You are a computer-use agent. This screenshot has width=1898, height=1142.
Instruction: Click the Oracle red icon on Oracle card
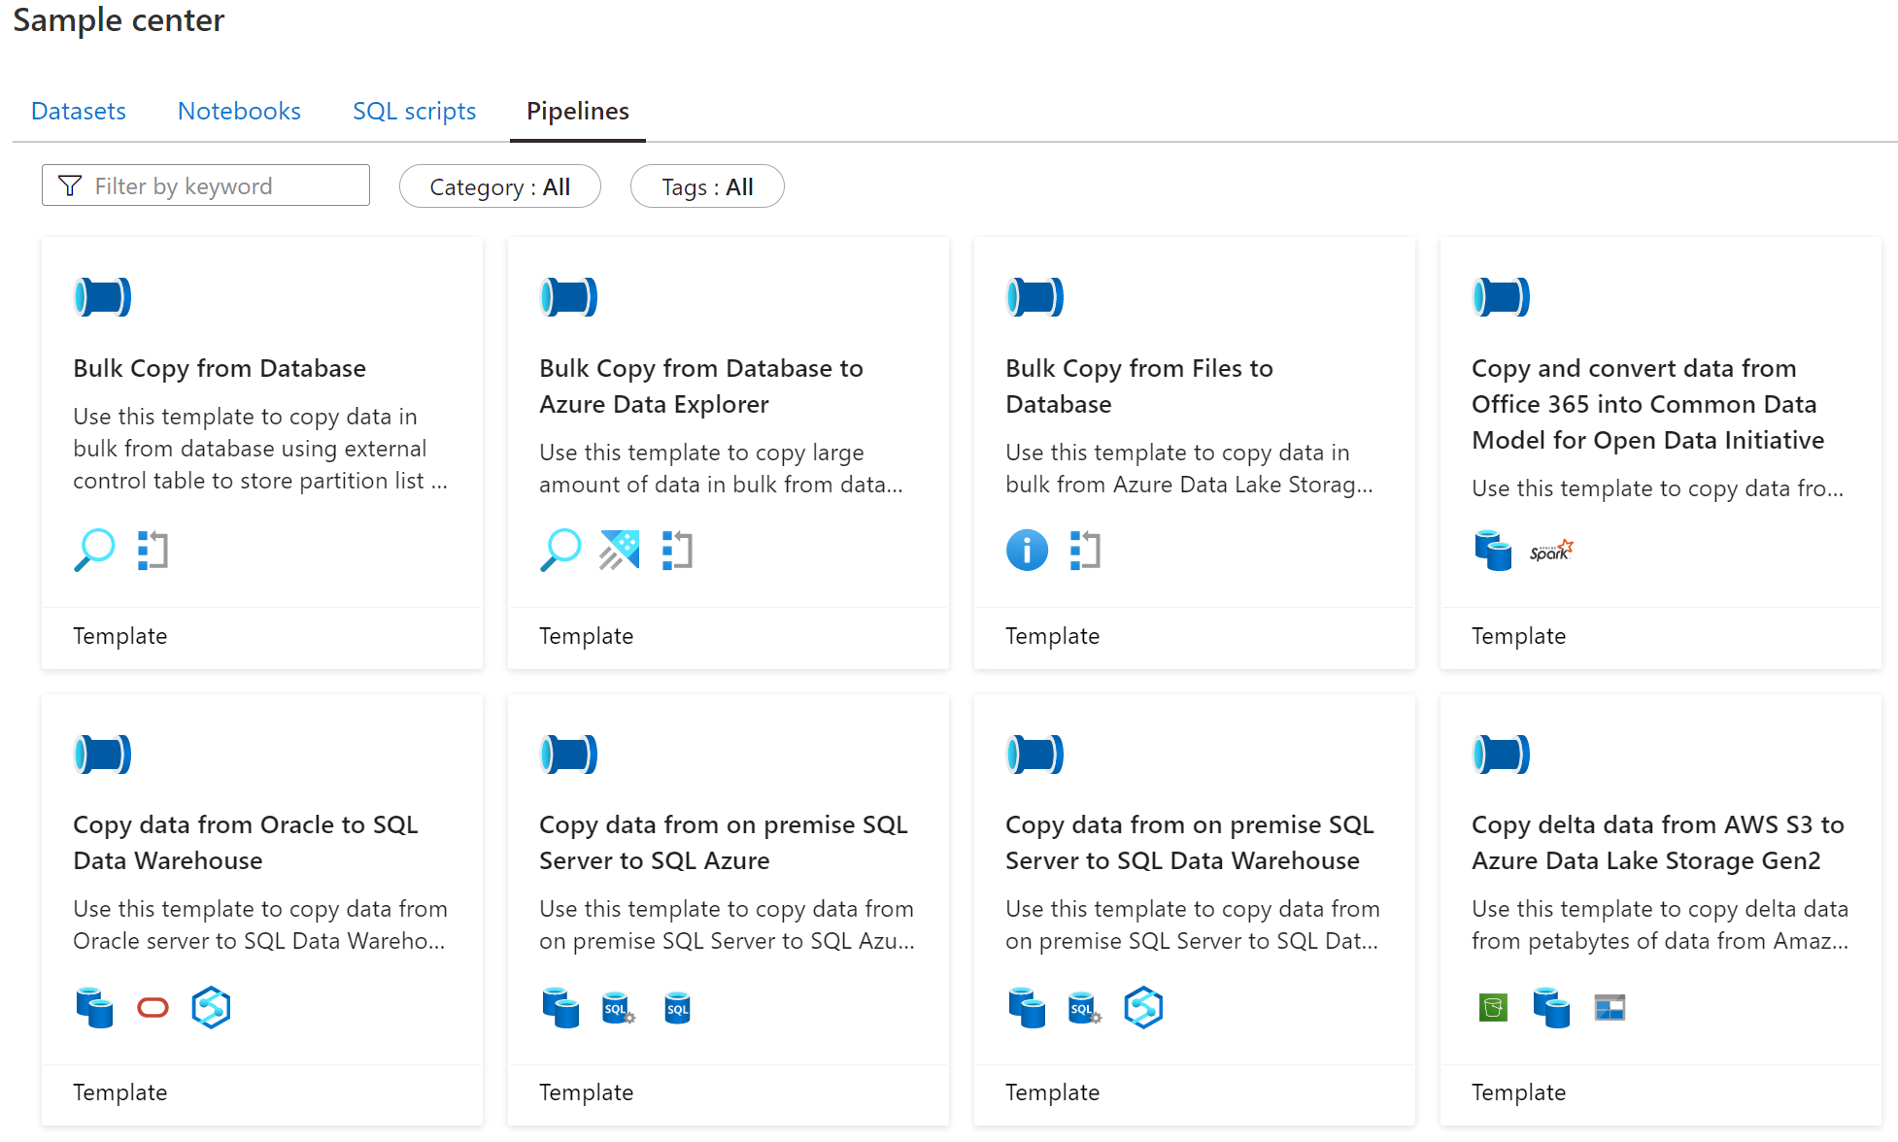(153, 1008)
